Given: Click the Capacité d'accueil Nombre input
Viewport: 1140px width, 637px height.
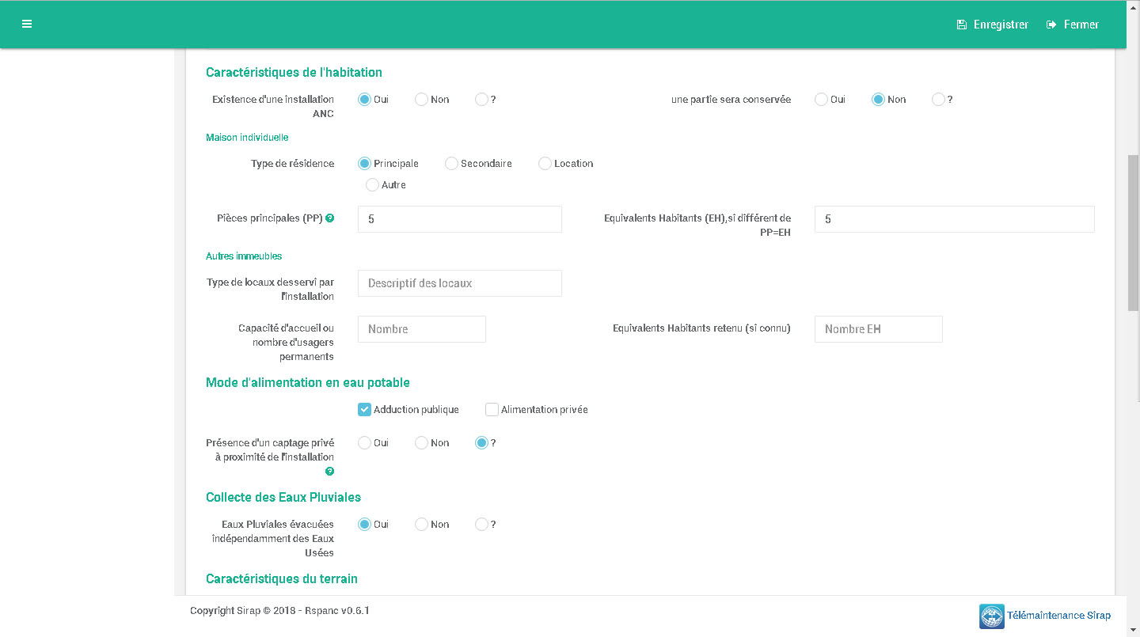Looking at the screenshot, I should pos(422,329).
